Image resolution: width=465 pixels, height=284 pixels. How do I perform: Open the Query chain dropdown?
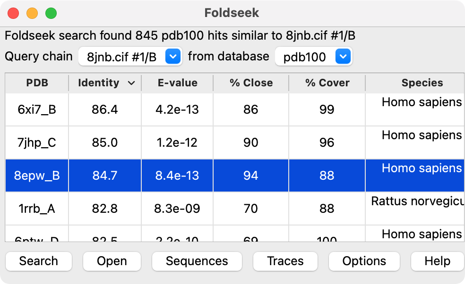tap(173, 57)
